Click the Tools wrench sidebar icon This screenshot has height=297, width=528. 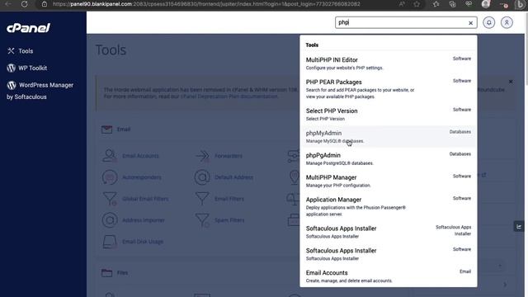[11, 51]
